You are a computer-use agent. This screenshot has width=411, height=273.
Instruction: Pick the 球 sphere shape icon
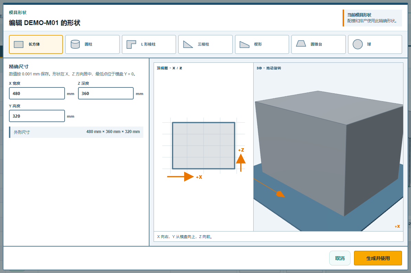[x=357, y=45]
